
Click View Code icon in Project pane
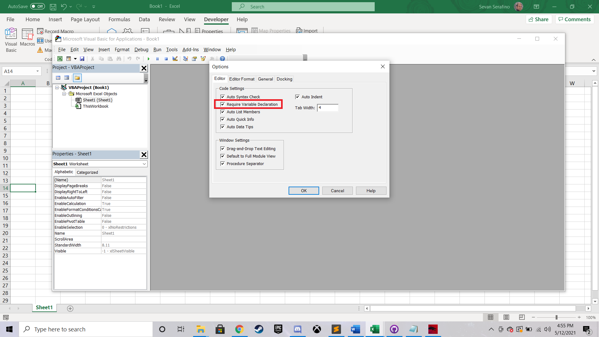pyautogui.click(x=58, y=78)
